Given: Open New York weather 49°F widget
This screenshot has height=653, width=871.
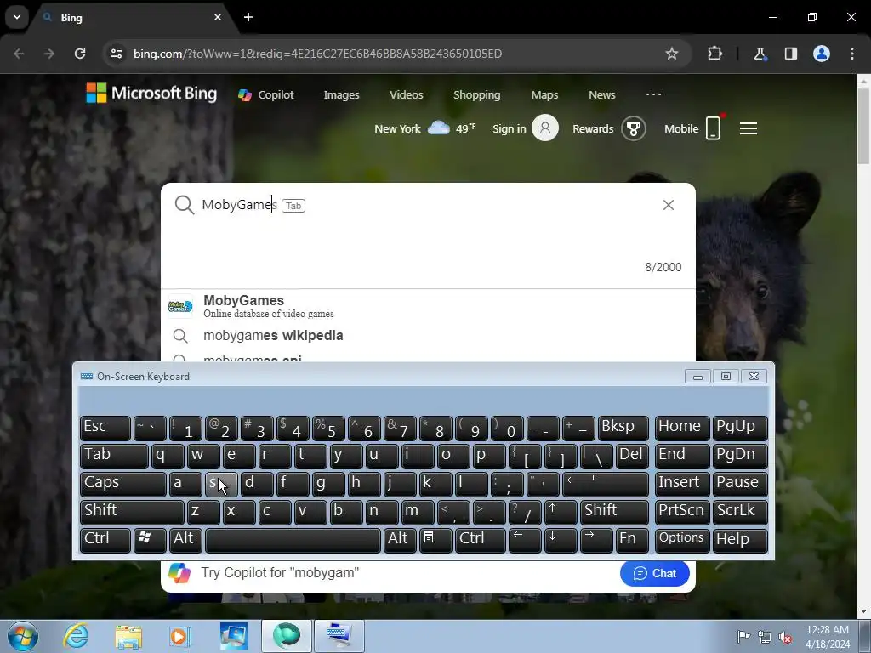Looking at the screenshot, I should [x=425, y=128].
